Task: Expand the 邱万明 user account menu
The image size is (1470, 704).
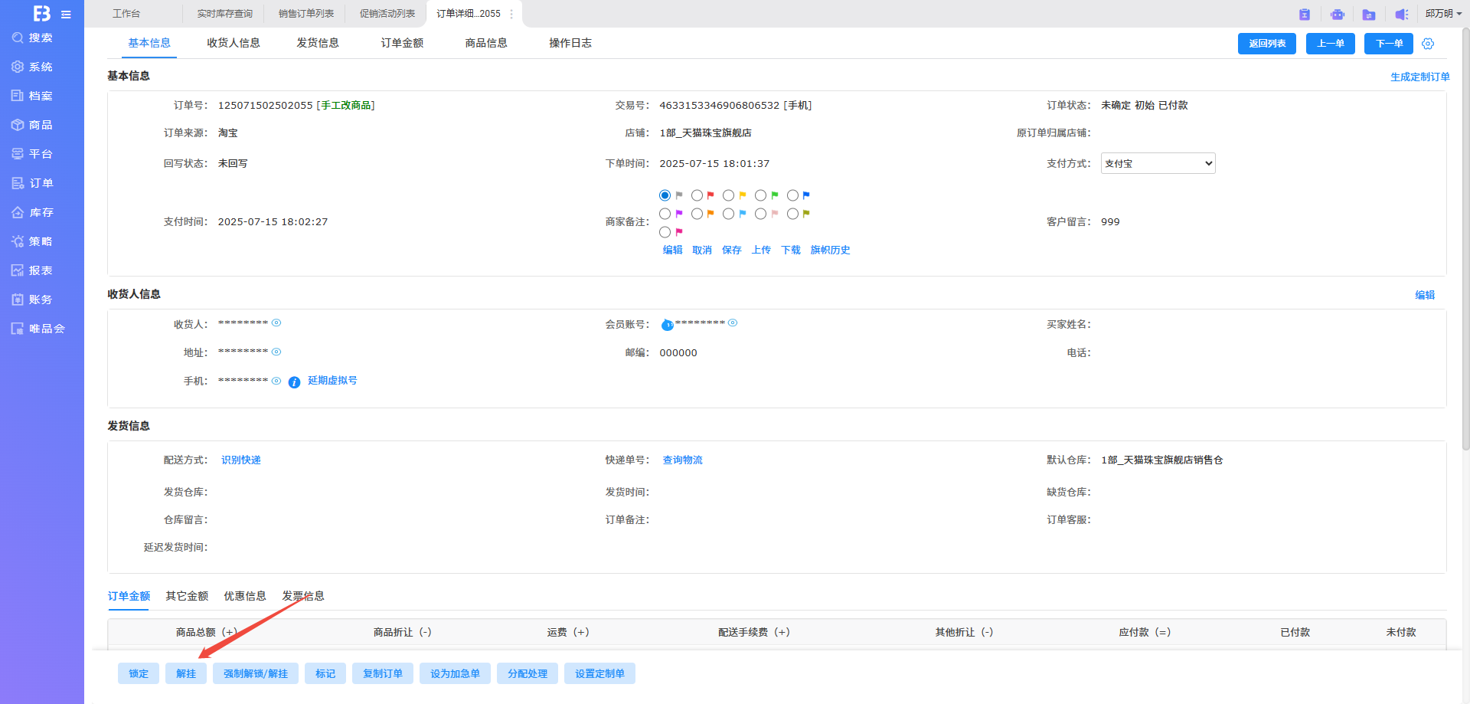Action: coord(1443,14)
